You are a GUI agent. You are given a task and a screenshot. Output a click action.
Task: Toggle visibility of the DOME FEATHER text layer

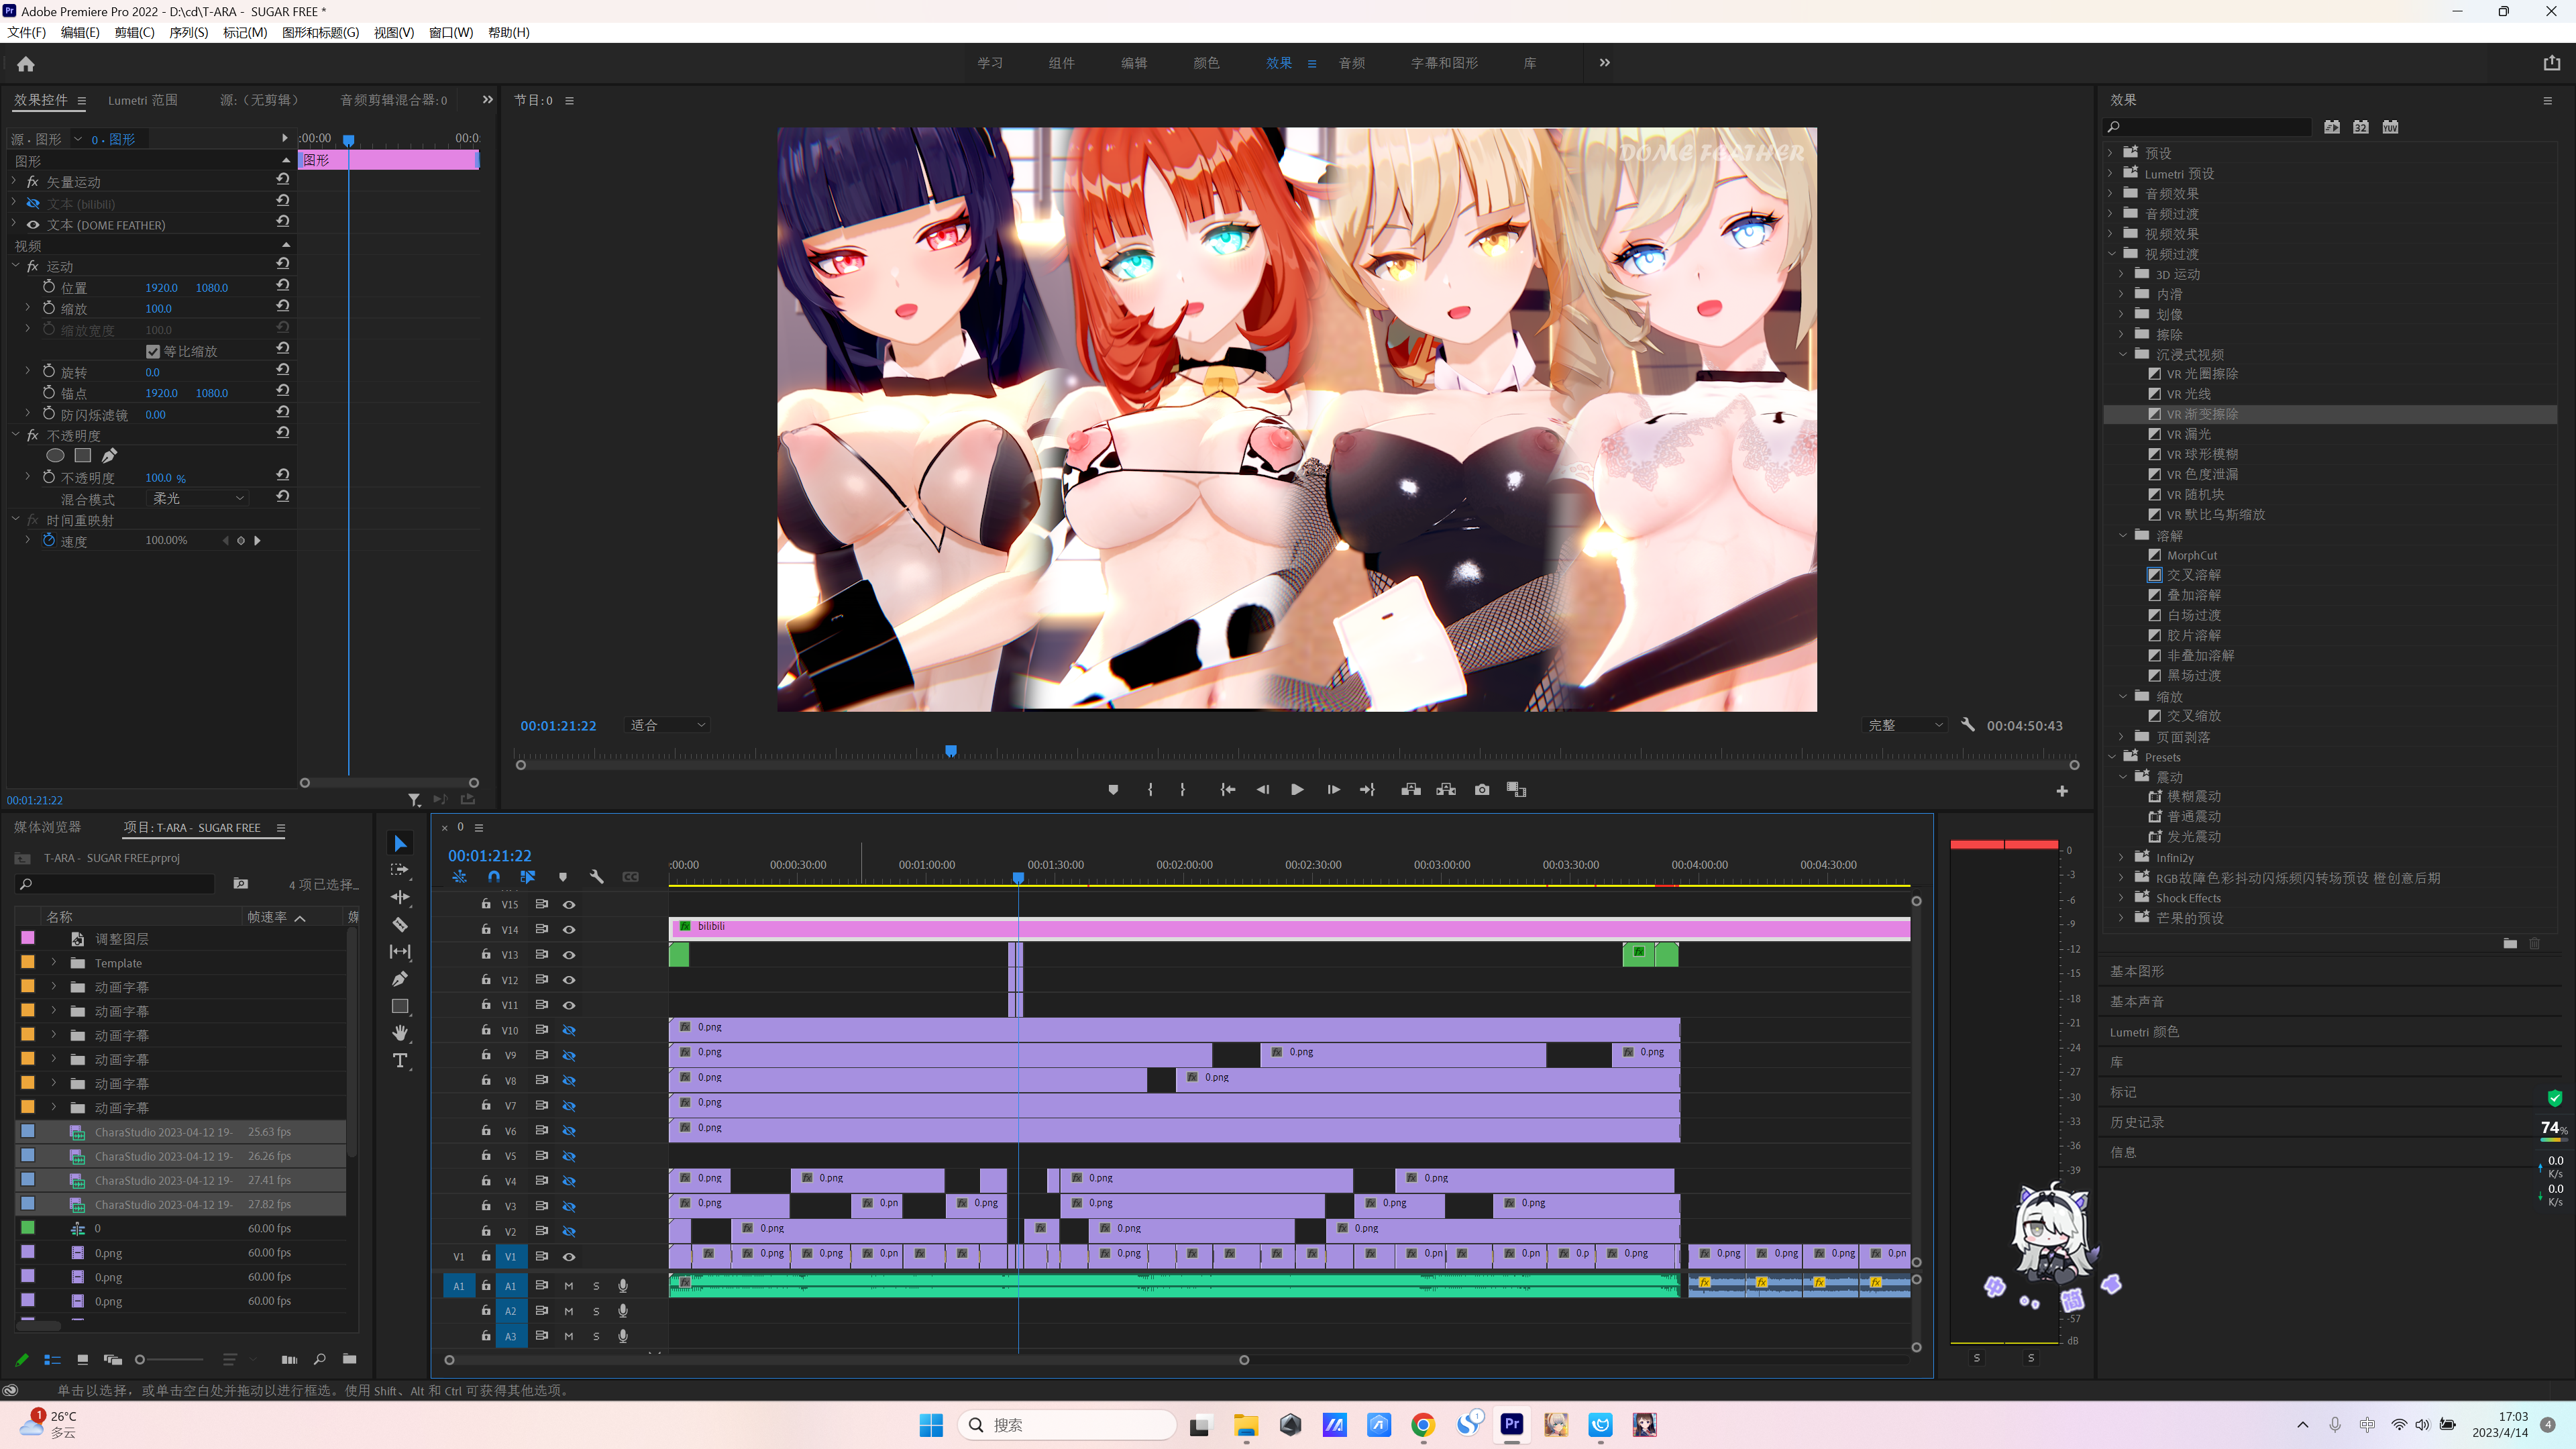[32, 225]
